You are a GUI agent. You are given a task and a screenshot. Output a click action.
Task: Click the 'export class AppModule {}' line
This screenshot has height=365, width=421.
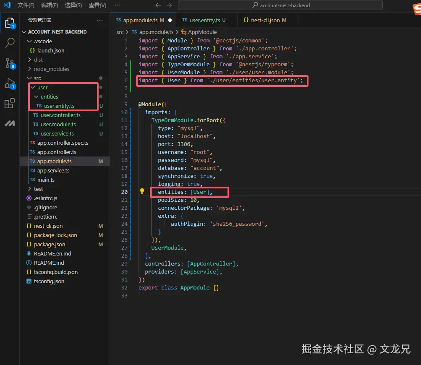(179, 288)
